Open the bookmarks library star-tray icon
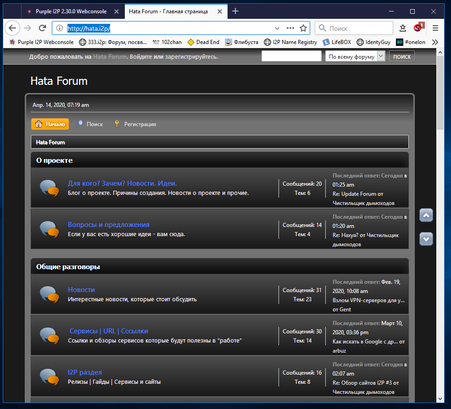The height and width of the screenshot is (409, 451). 403,28
